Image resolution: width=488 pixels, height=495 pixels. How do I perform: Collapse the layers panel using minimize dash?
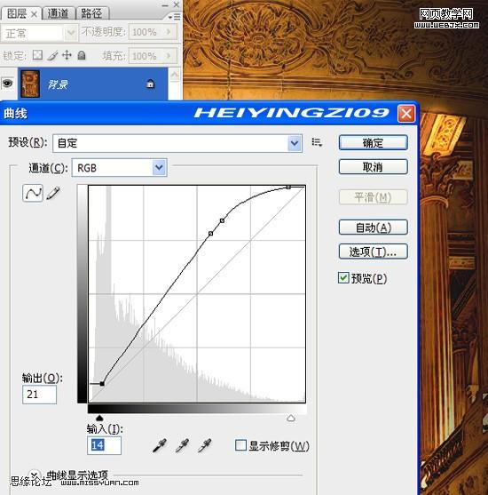click(165, 5)
